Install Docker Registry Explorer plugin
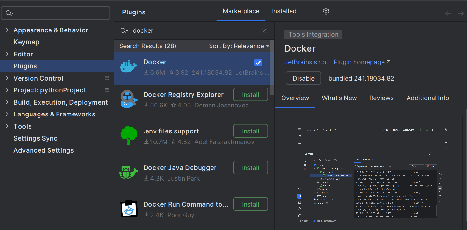 pyautogui.click(x=251, y=95)
